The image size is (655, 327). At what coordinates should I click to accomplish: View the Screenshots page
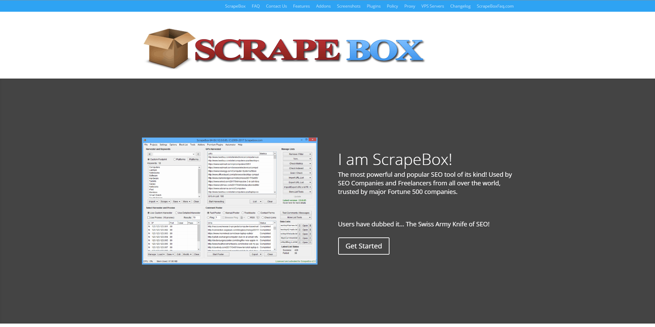point(349,6)
